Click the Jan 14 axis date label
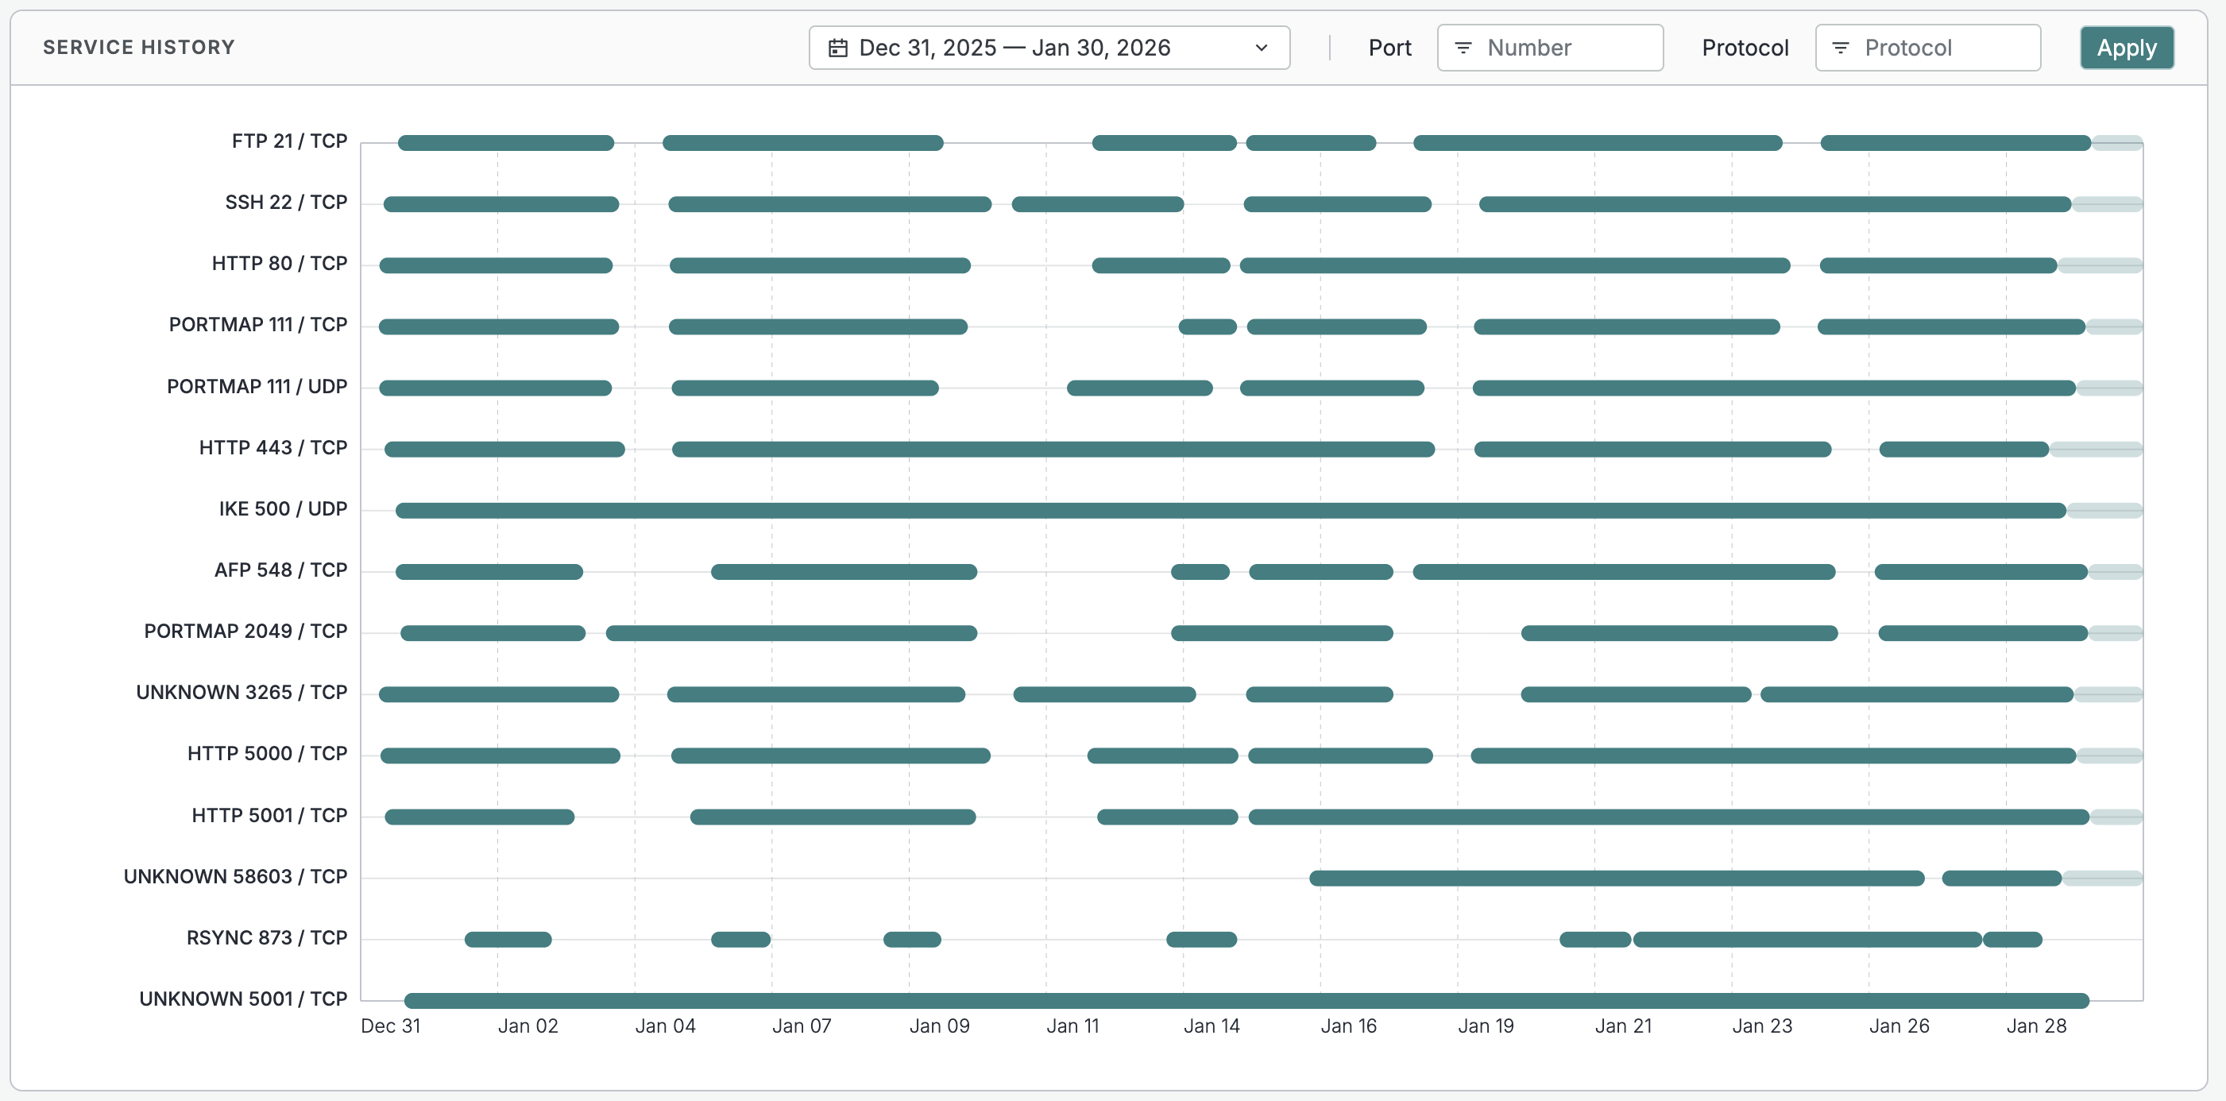Viewport: 2226px width, 1101px height. 1211,1026
